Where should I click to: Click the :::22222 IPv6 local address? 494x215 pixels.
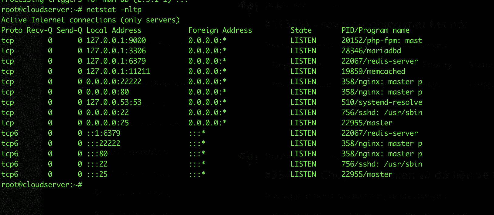[x=103, y=144]
